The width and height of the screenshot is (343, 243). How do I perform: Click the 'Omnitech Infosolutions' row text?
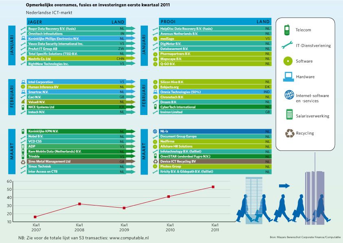click(45, 34)
